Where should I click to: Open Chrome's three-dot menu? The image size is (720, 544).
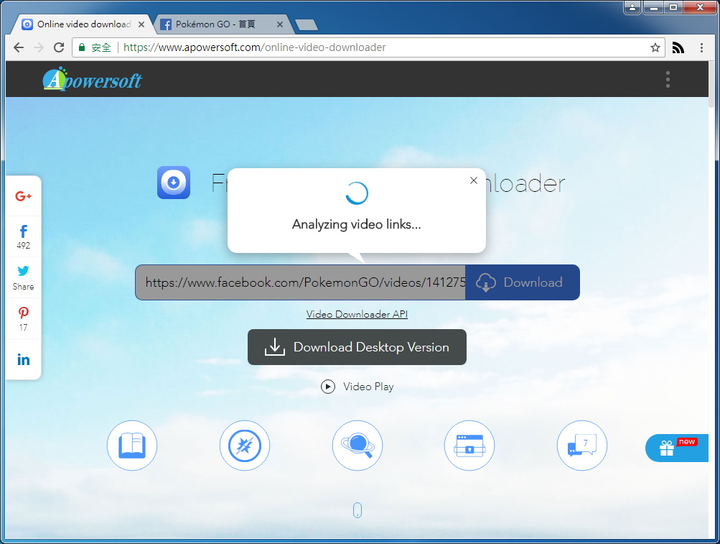point(701,47)
